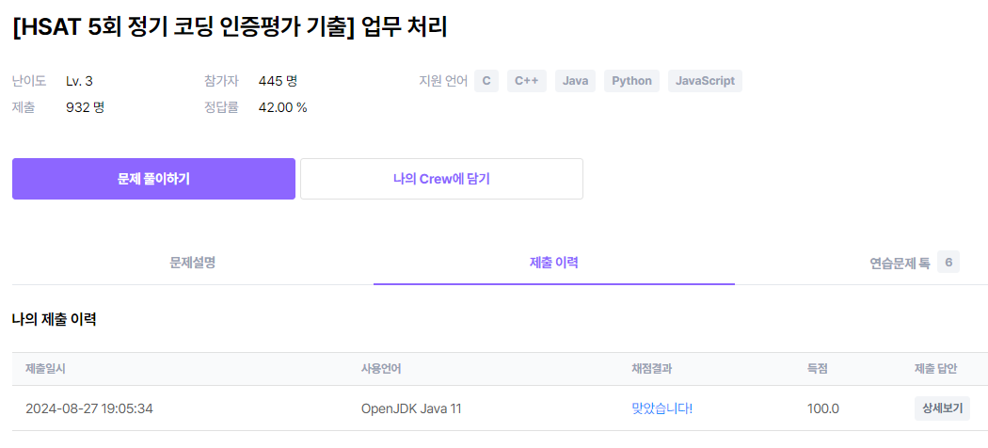Screen dimensions: 988x448
Task: Click the submission date 2024-08-27 19:05:34
Action: (89, 408)
